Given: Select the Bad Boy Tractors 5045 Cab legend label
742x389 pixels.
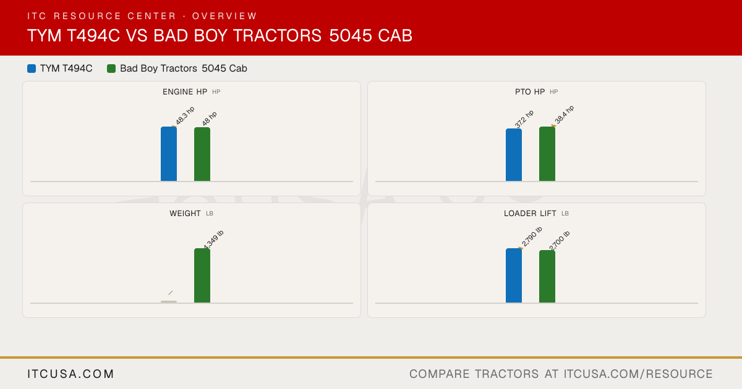Looking at the screenshot, I should tap(184, 69).
